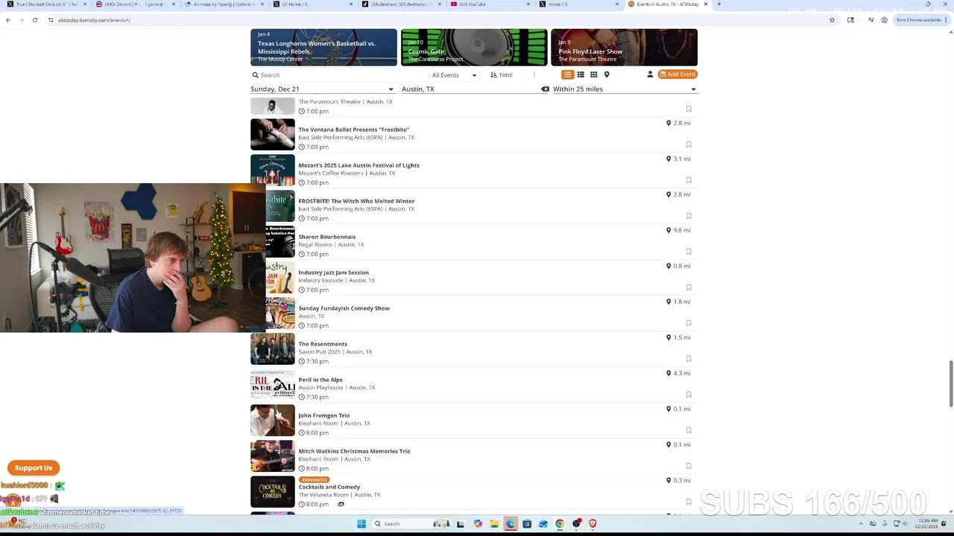Viewport: 954px width, 536px height.
Task: Open the Texas Longhorns Women's Basketball card
Action: [x=323, y=48]
